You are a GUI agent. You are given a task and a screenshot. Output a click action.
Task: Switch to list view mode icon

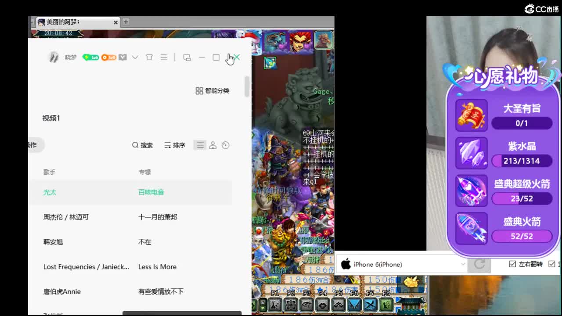point(200,145)
